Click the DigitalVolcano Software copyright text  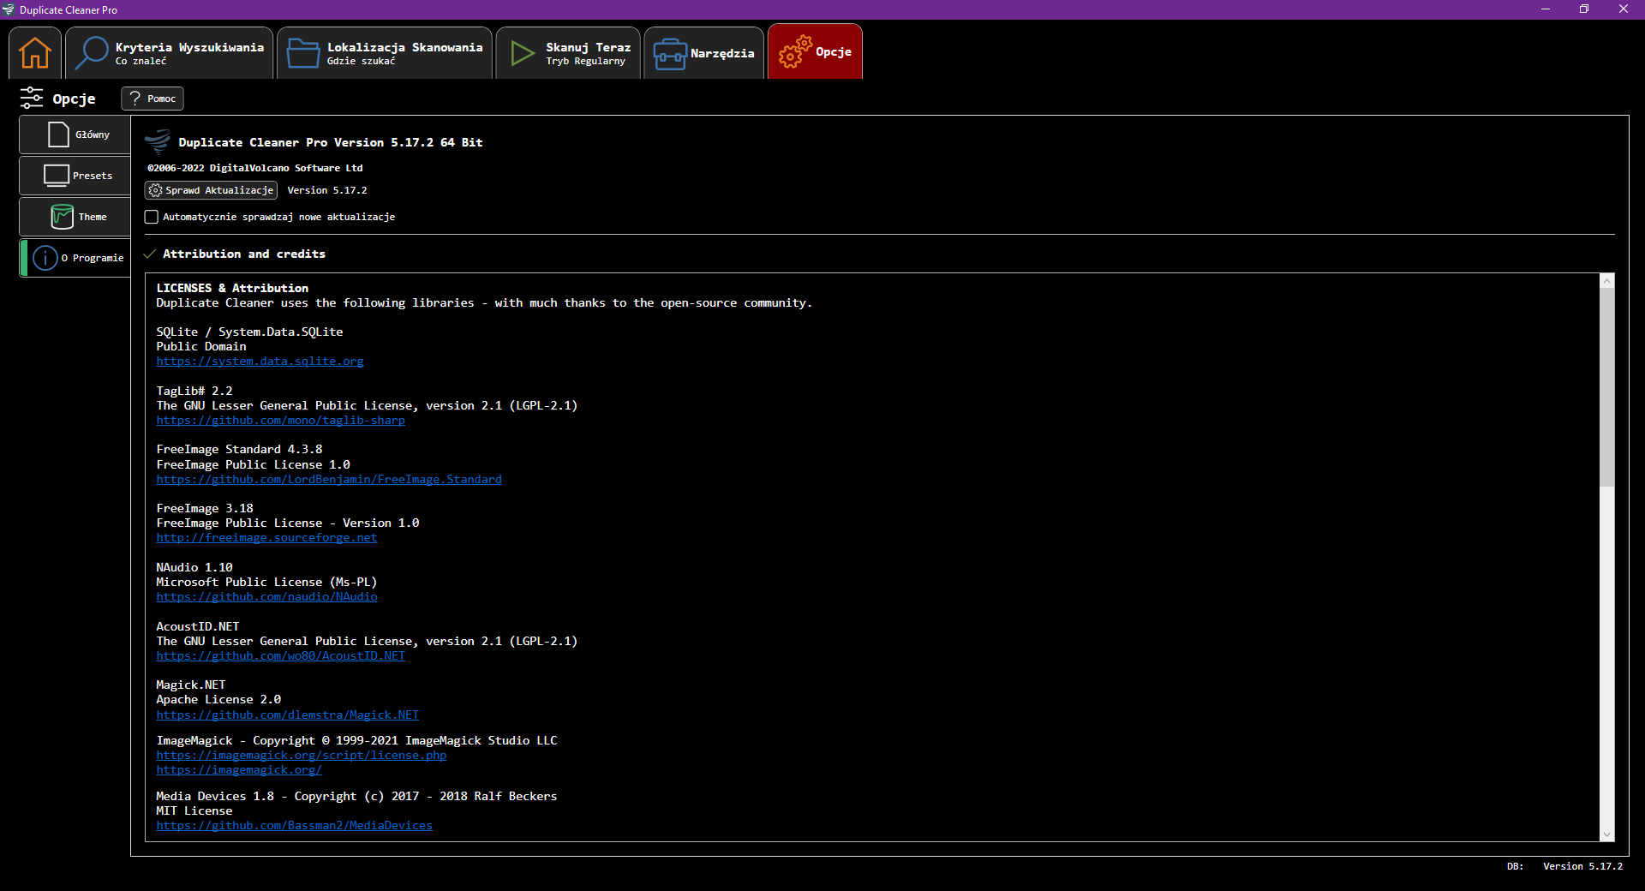click(x=254, y=168)
